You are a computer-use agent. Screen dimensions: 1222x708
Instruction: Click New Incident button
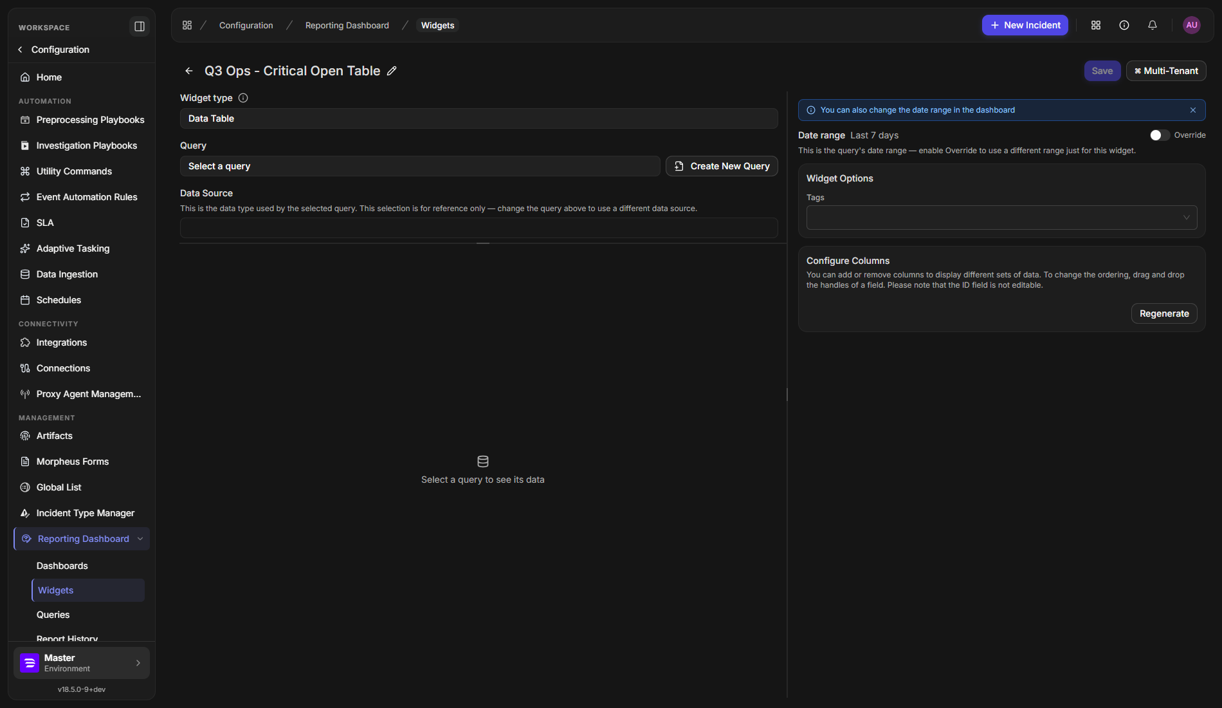coord(1025,25)
